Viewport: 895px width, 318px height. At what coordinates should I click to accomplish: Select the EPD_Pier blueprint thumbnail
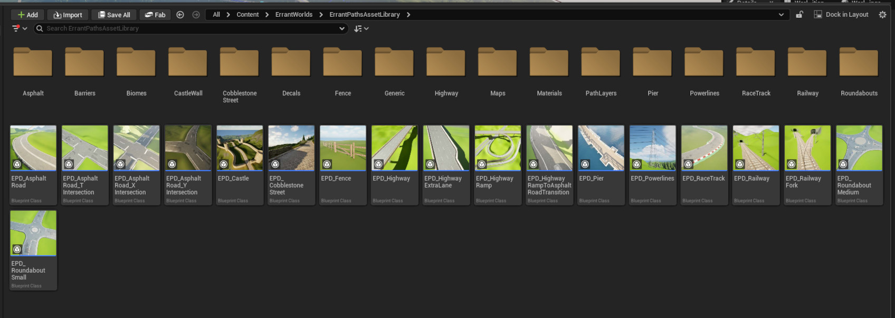(601, 148)
